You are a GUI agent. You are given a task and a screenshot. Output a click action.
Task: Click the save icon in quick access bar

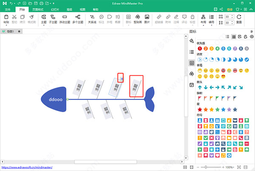36,3
